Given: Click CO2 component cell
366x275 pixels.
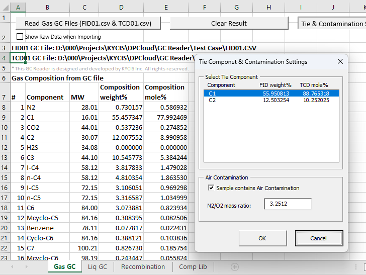Looking at the screenshot, I should [x=47, y=128].
